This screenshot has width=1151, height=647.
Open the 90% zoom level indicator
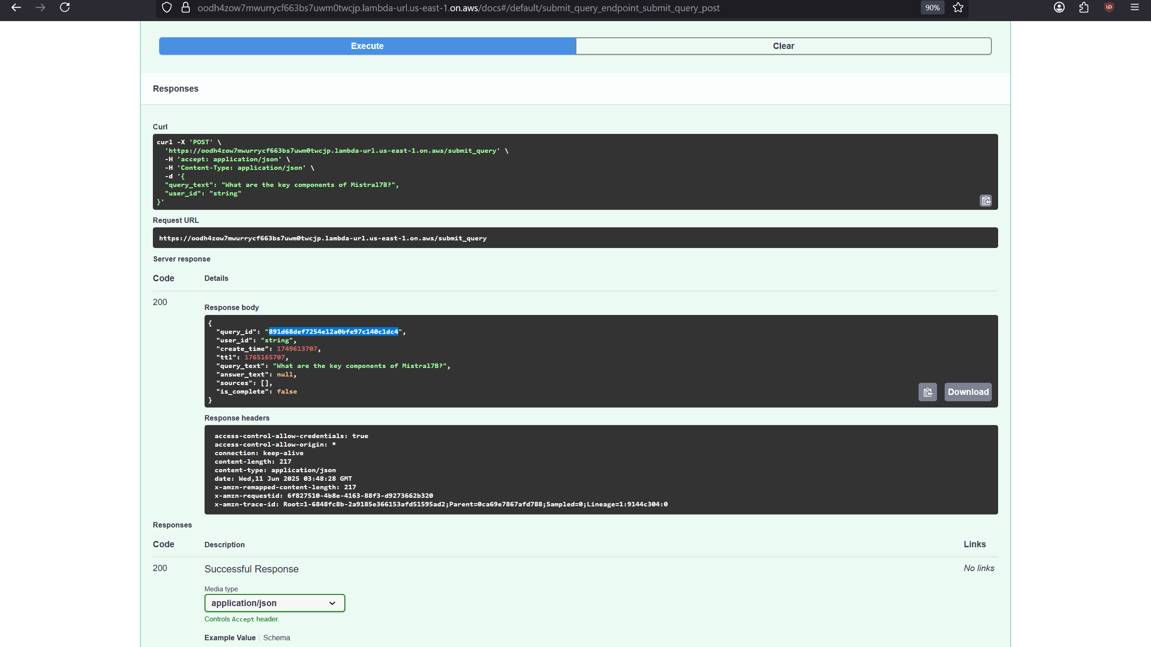[x=932, y=8]
